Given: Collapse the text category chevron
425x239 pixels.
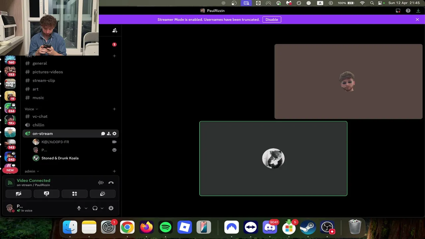Looking at the screenshot, I should coord(35,56).
